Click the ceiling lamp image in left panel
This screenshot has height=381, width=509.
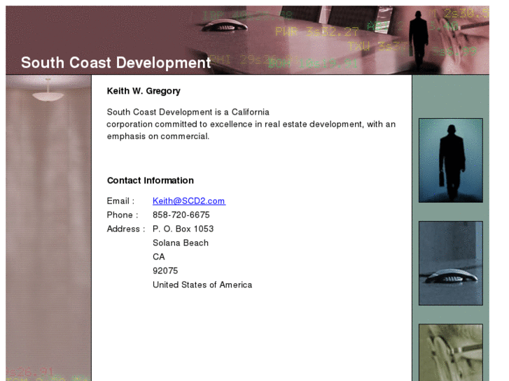48,90
